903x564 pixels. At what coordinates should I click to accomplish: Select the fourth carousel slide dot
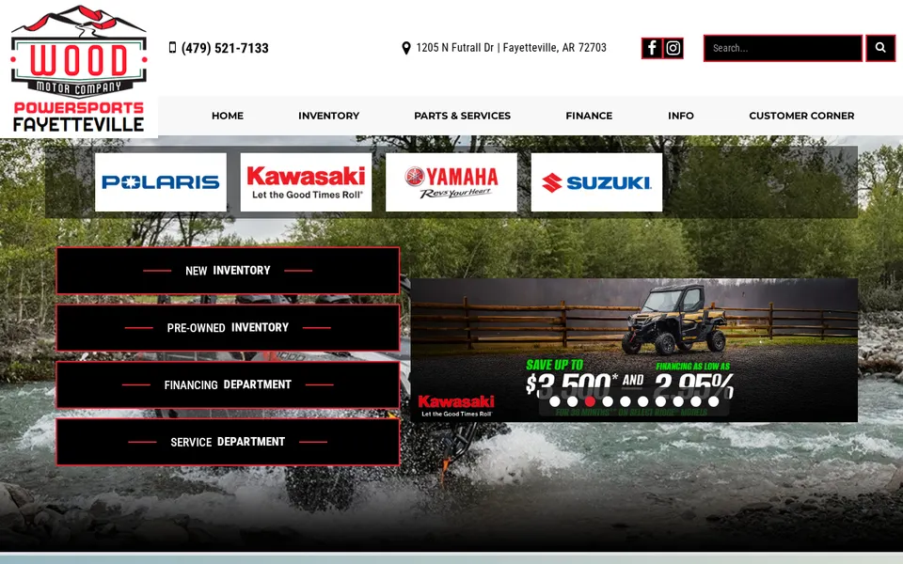point(608,401)
